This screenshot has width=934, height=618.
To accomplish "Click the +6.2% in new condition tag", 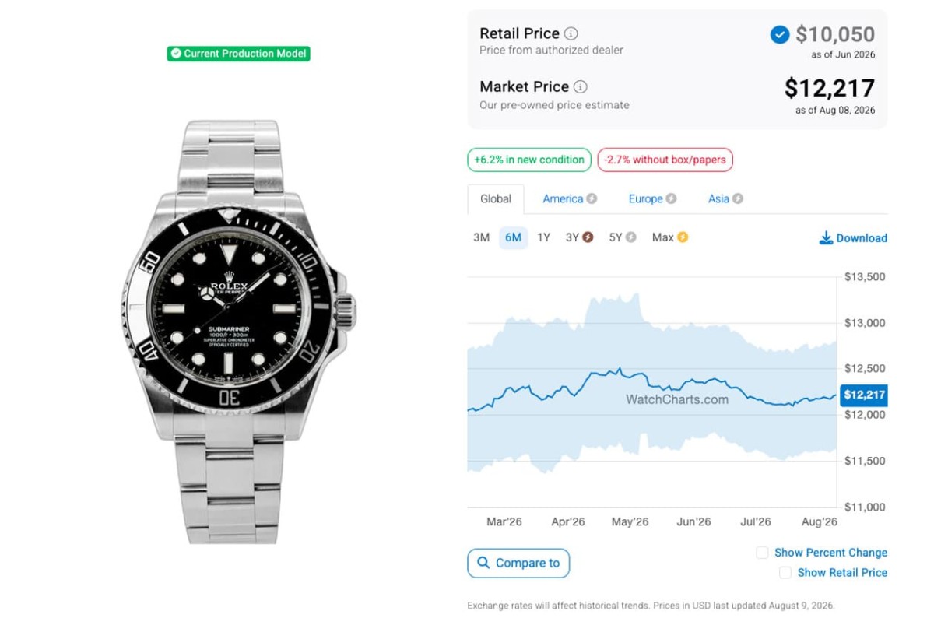I will 529,160.
